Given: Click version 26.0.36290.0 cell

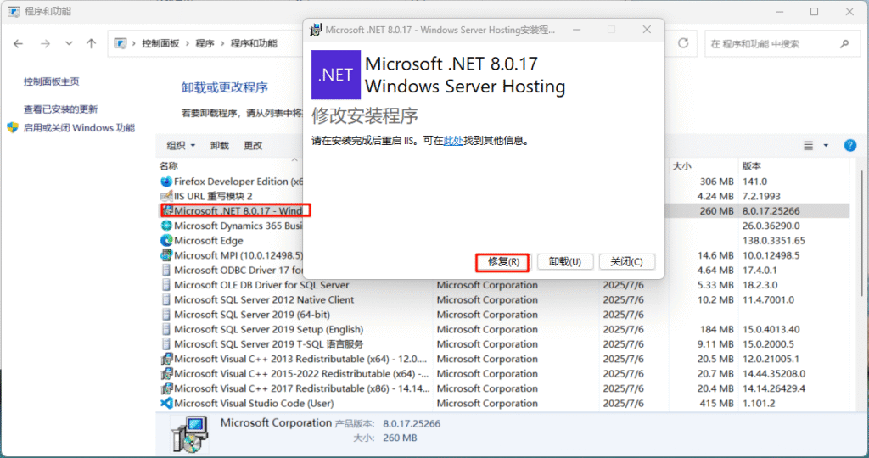Looking at the screenshot, I should coord(771,226).
